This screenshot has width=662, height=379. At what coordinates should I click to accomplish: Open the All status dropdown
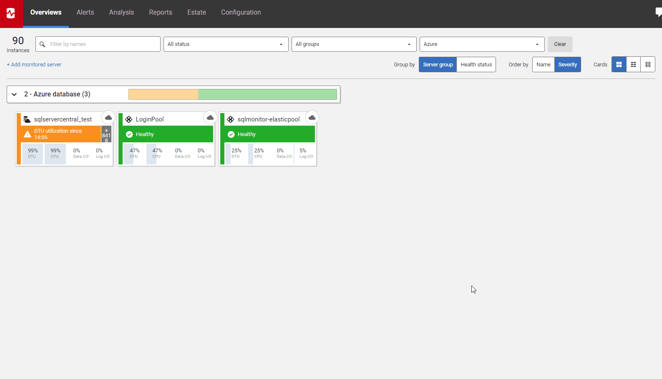[226, 44]
